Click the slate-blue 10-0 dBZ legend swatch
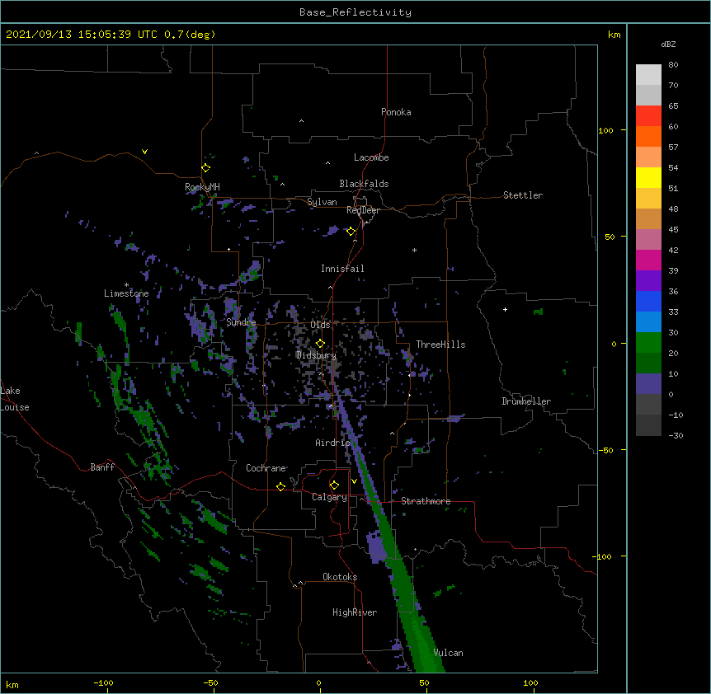 tap(648, 384)
